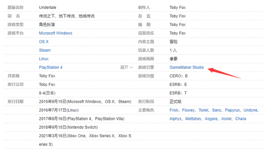Click Toby Fox beside 总监
Viewport: 273px width, 153px height.
(x=178, y=16)
